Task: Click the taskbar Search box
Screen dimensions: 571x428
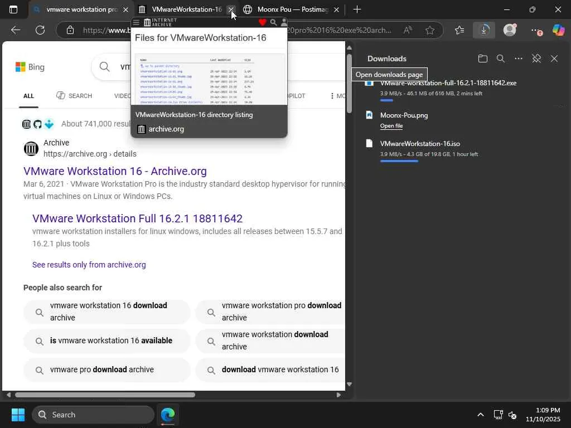Action: tap(93, 415)
